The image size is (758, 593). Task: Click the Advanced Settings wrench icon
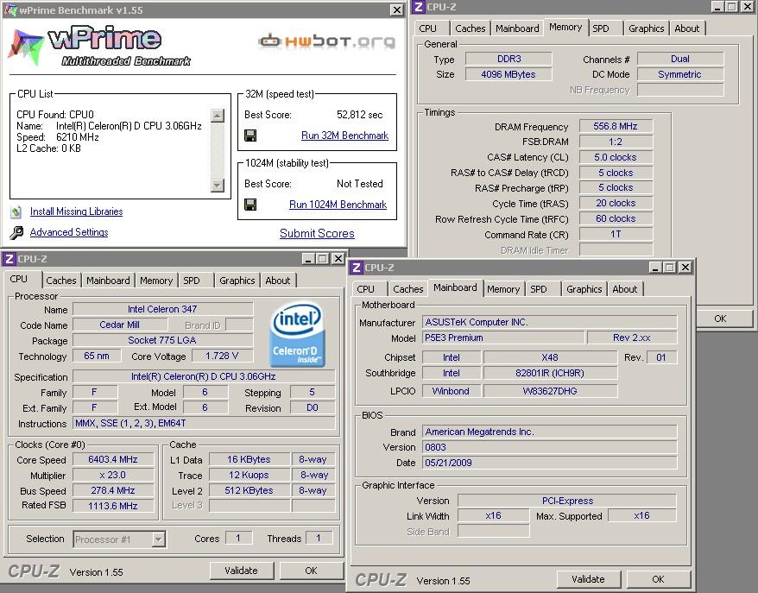pyautogui.click(x=16, y=233)
